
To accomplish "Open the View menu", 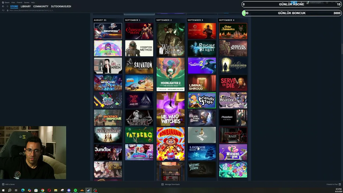I will point(13,2).
